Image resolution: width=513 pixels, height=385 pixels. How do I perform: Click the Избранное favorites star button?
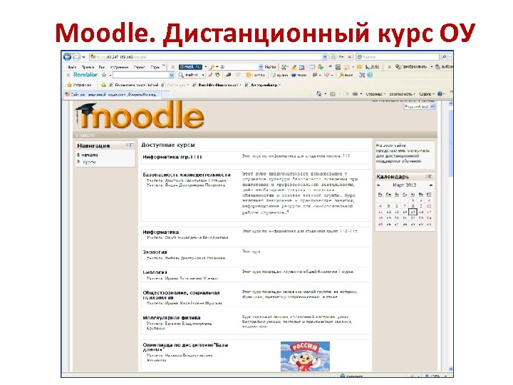(x=79, y=85)
